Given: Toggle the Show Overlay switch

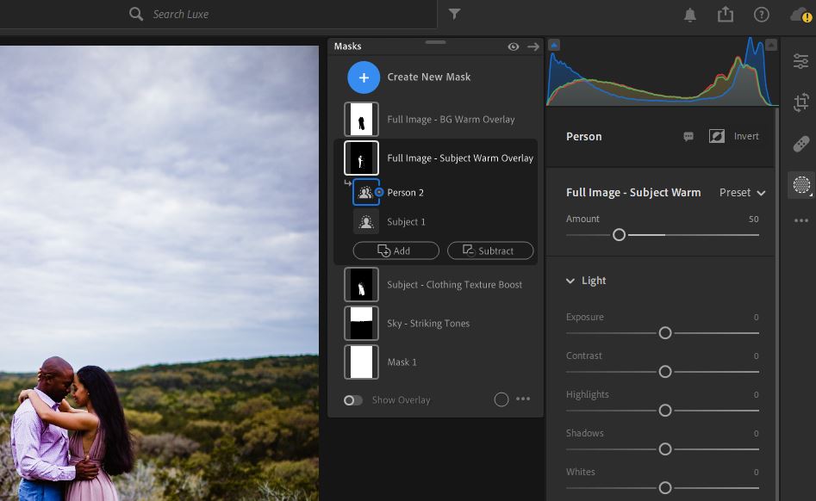Looking at the screenshot, I should [x=353, y=400].
